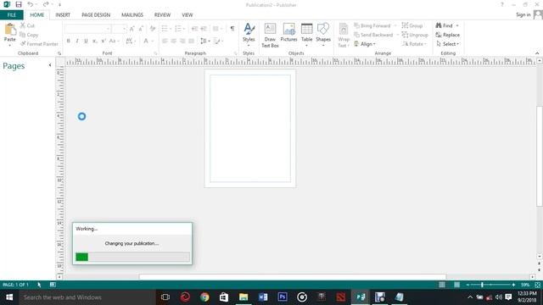Click the Shrink Font icon
Viewport: 543px width, 305px height.
coord(141,29)
